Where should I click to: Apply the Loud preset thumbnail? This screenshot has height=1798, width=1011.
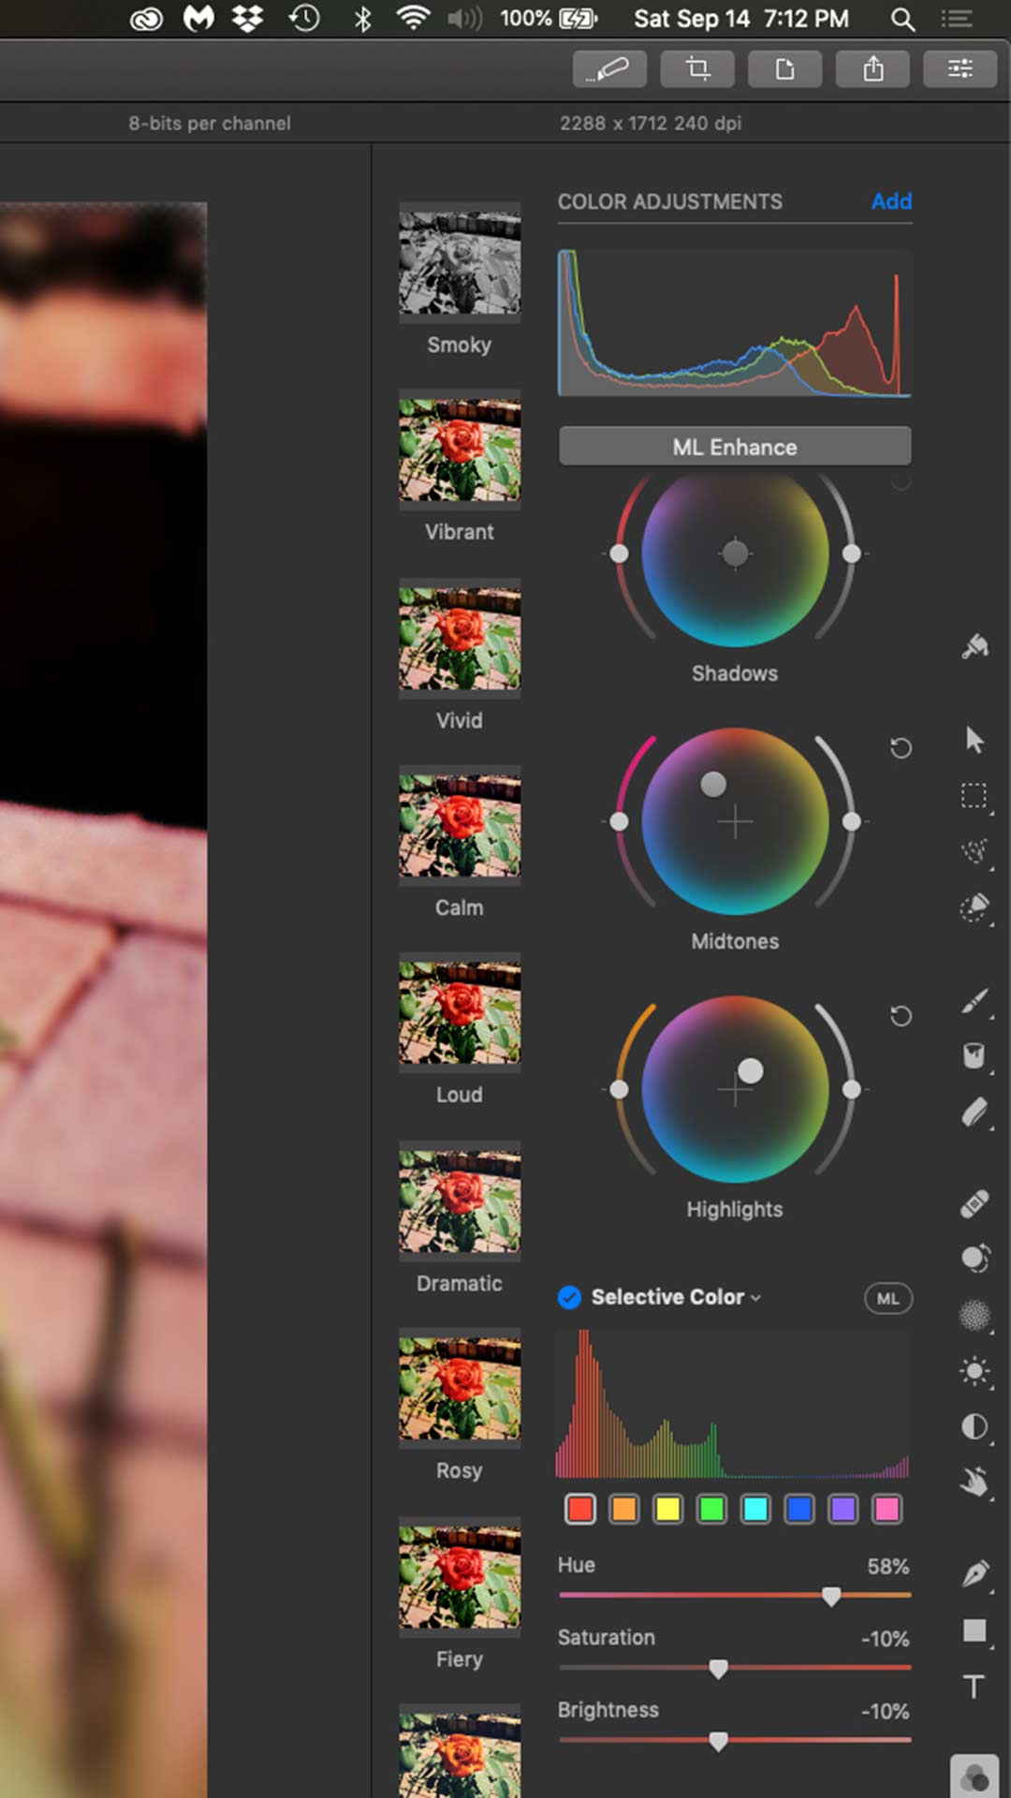coord(460,1013)
